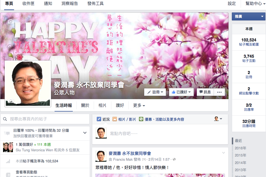Screen dimensions: 266x177
Task: Click the post reach bar chart icon
Action: 8,161
